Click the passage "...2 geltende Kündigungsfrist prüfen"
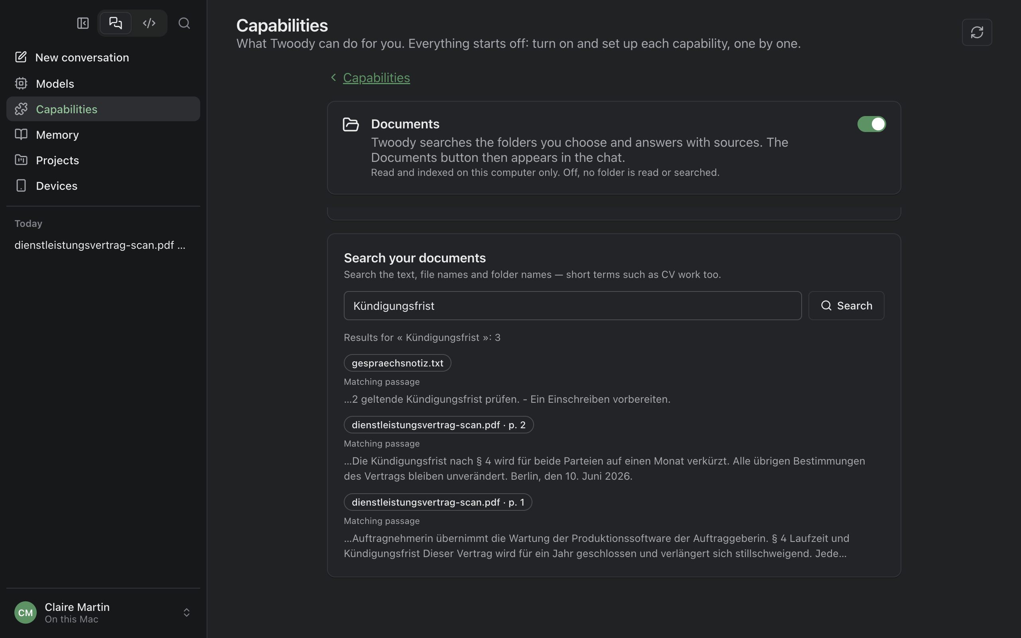The image size is (1021, 638). click(x=507, y=399)
